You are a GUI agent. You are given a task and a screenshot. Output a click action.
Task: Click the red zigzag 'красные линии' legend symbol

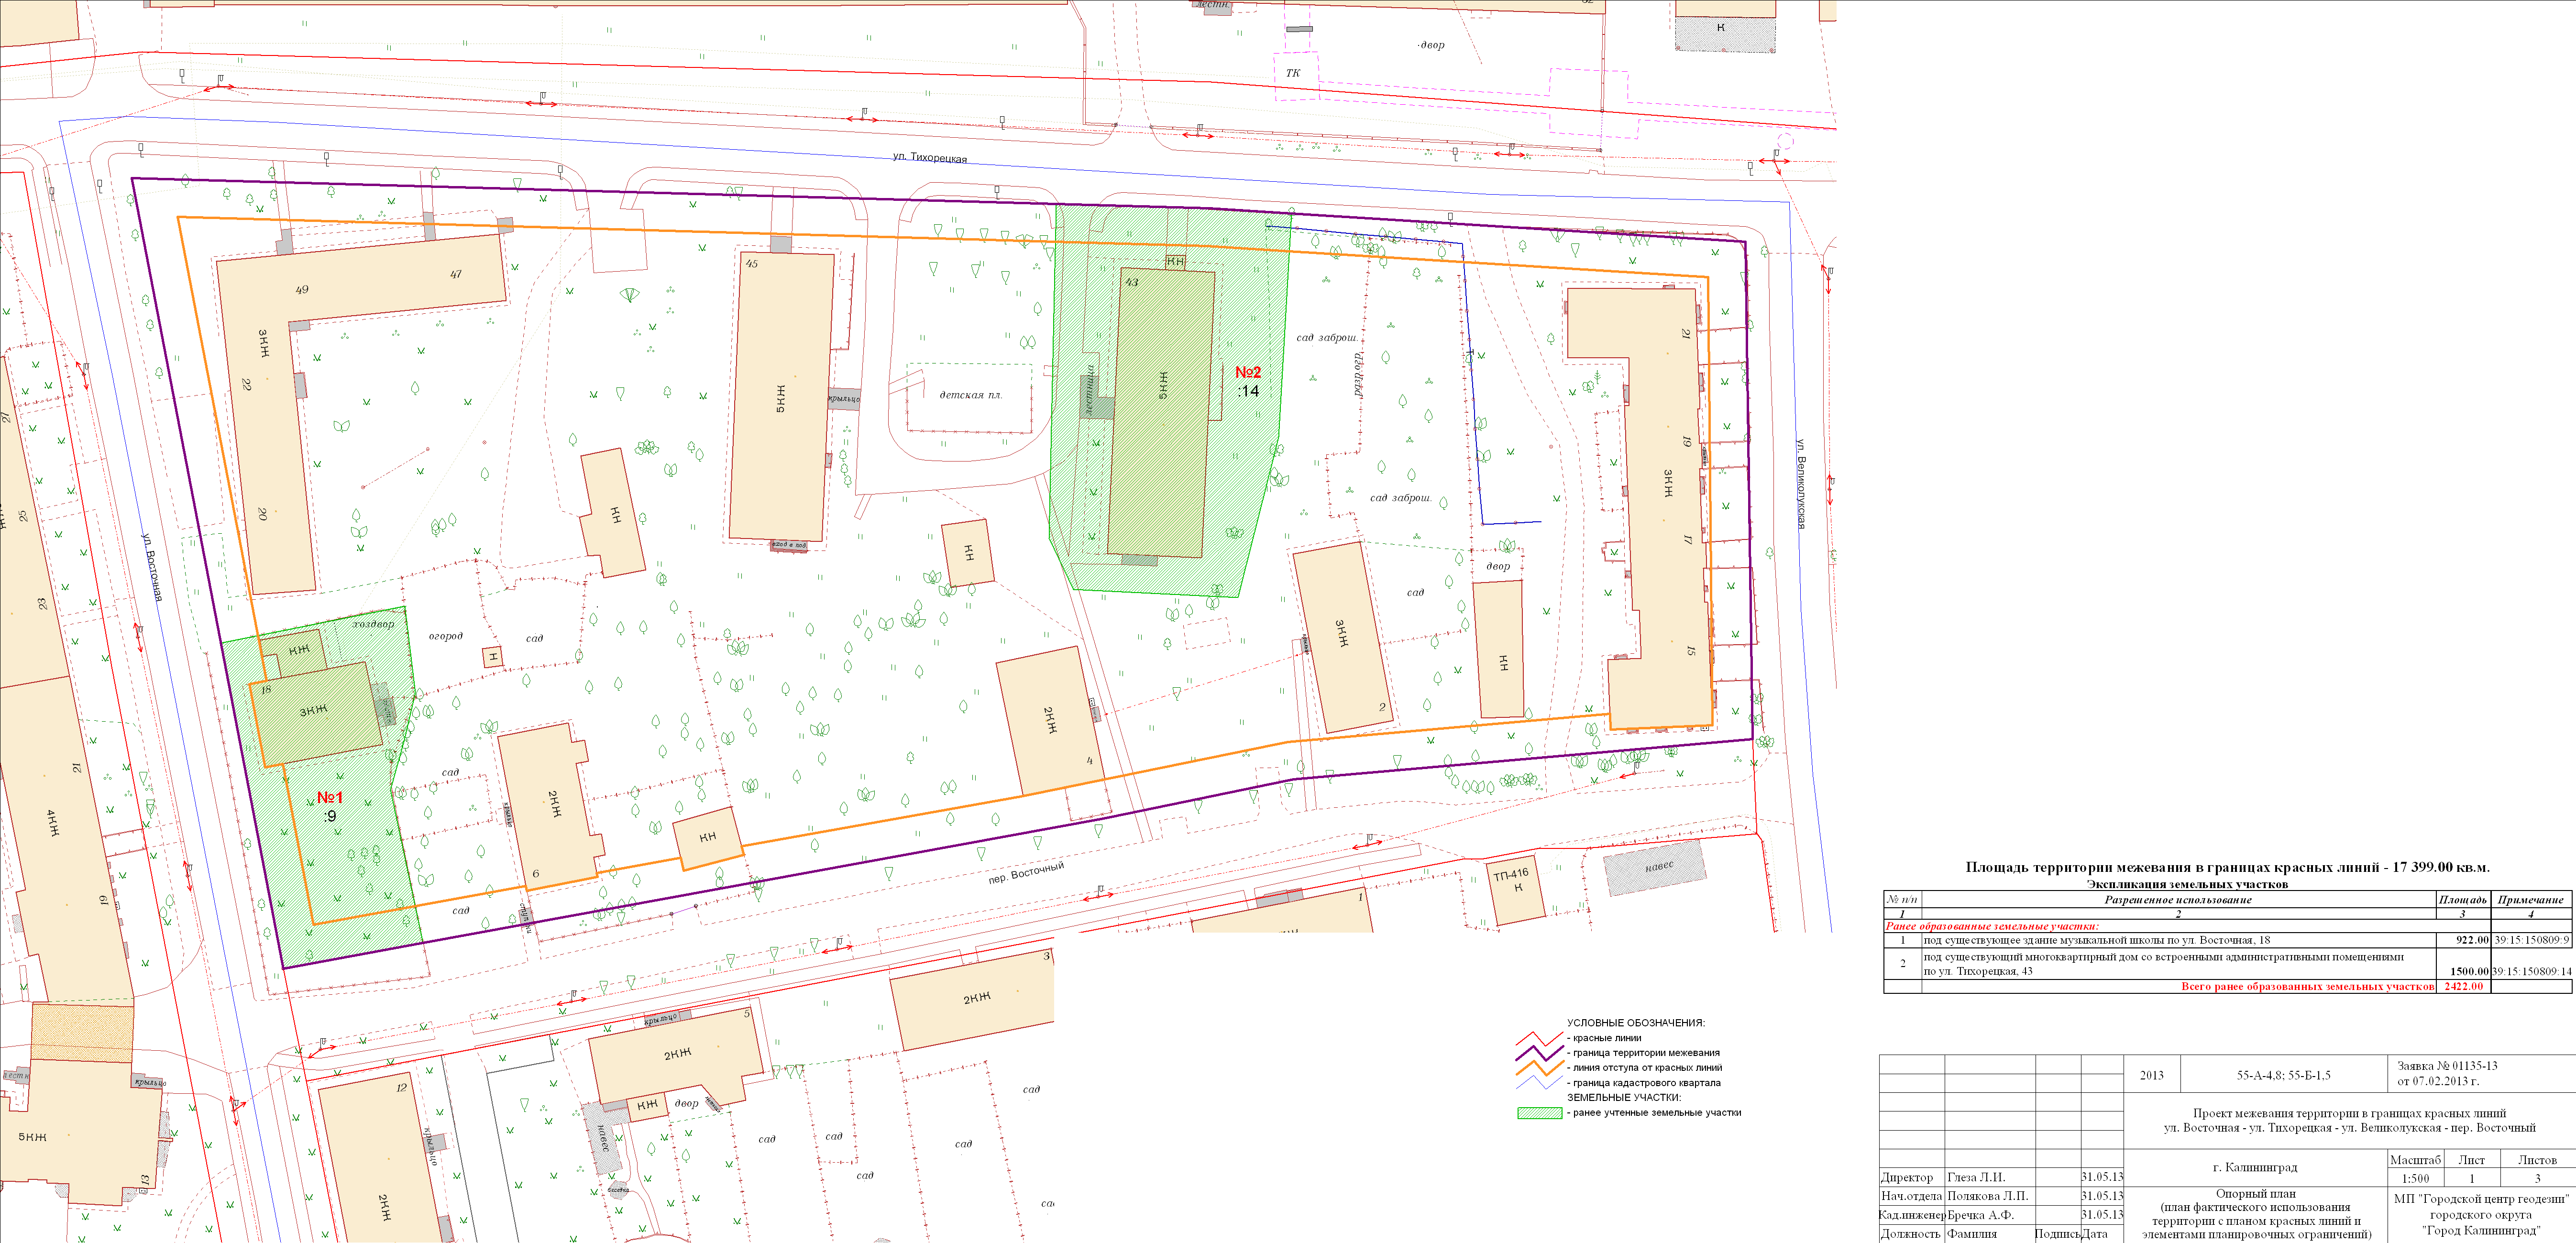pyautogui.click(x=1538, y=1038)
